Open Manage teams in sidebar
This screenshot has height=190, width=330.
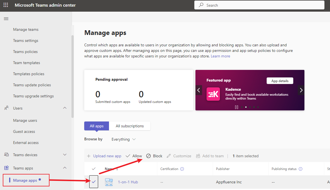[26, 29]
